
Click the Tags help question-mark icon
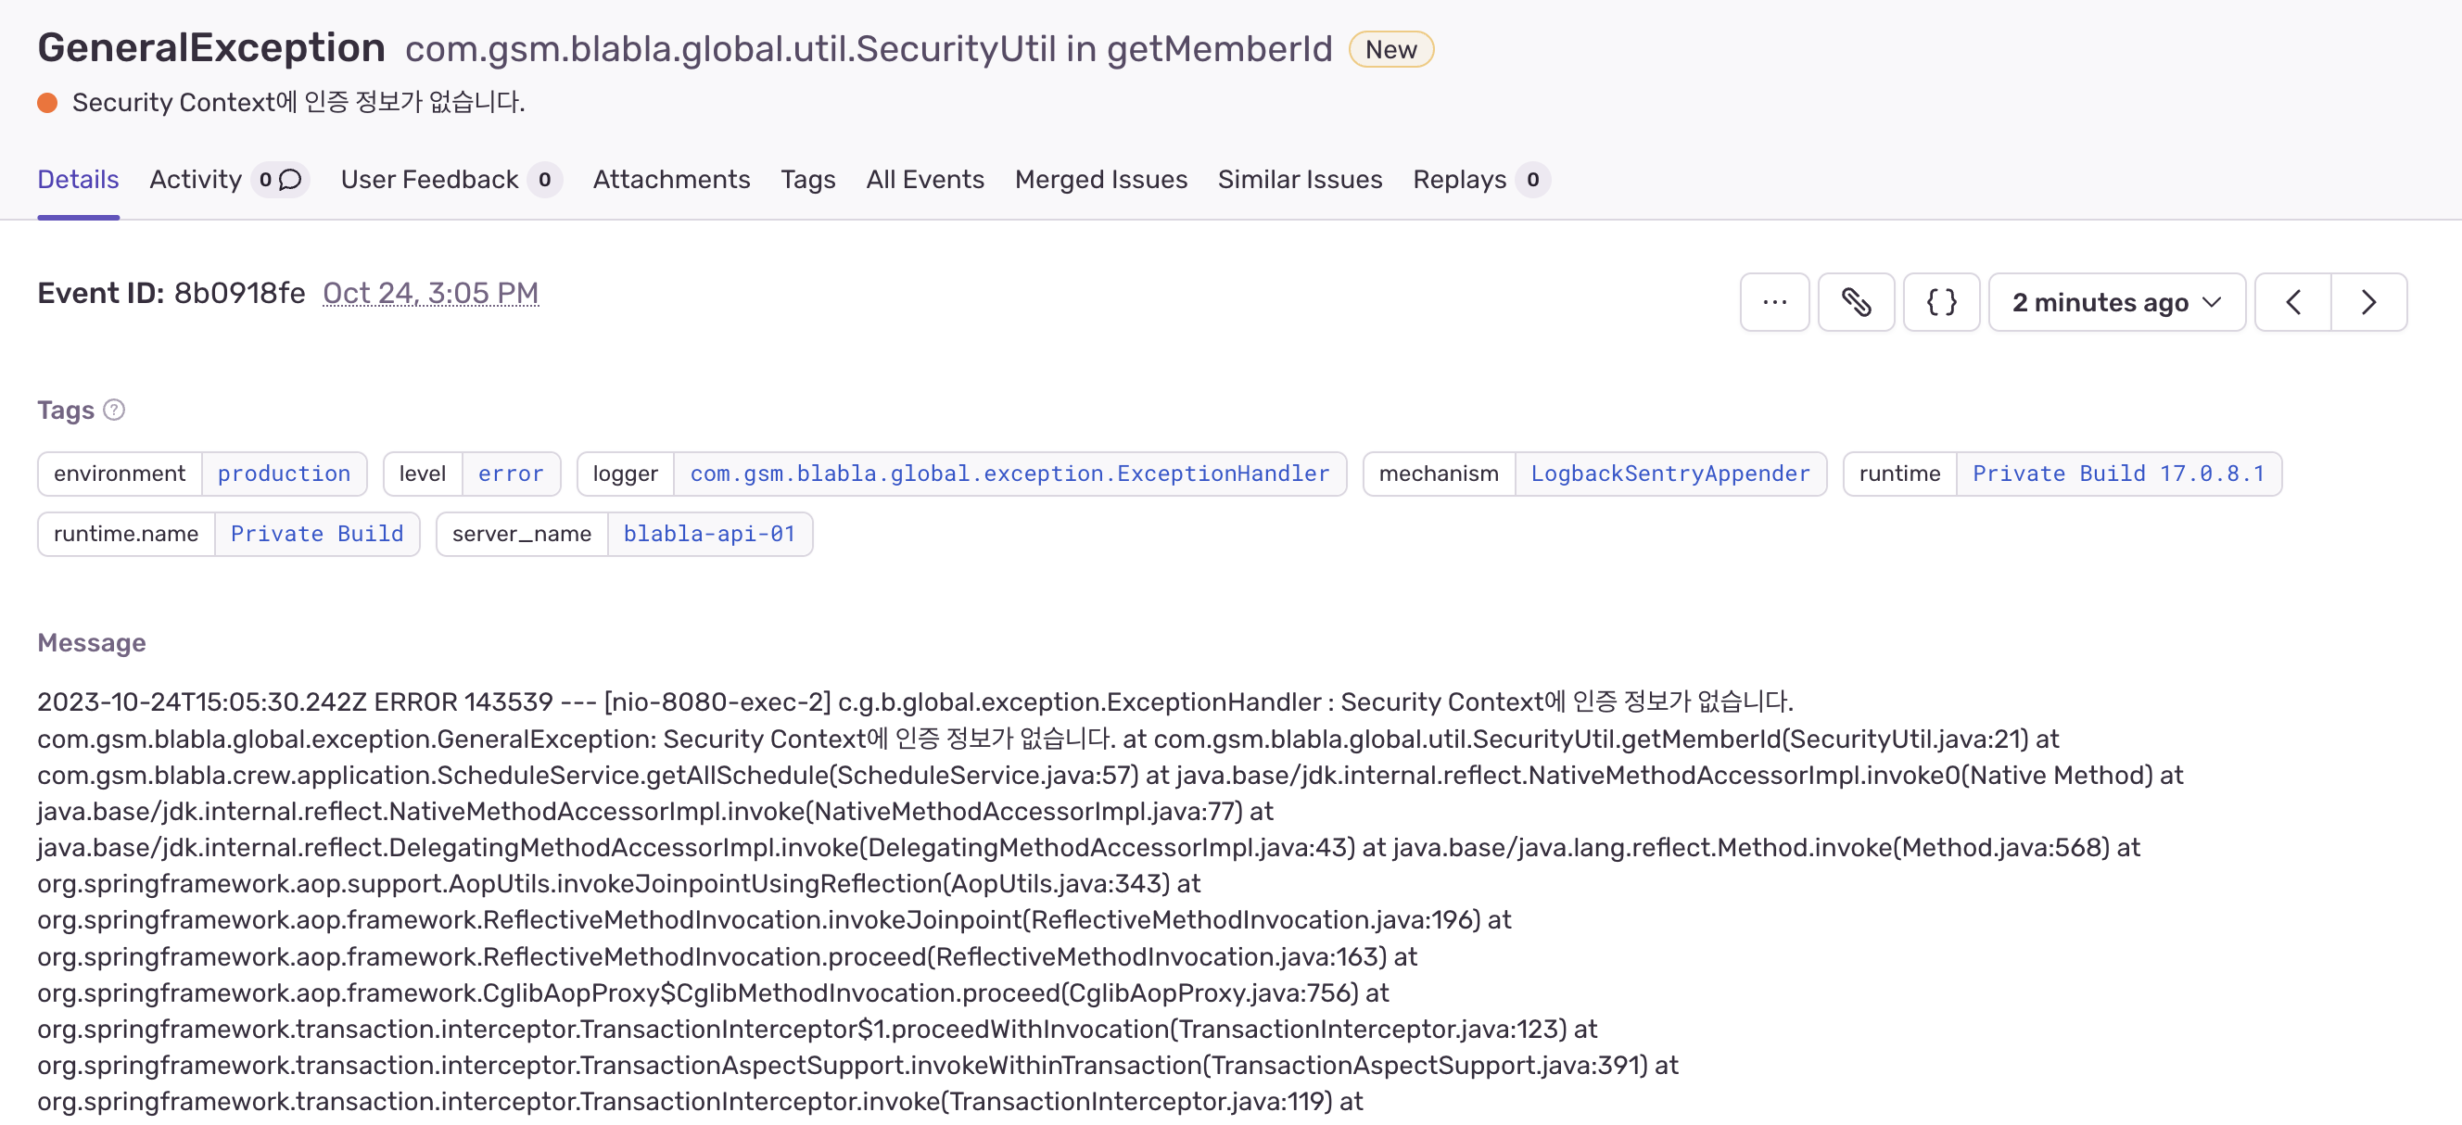(114, 410)
